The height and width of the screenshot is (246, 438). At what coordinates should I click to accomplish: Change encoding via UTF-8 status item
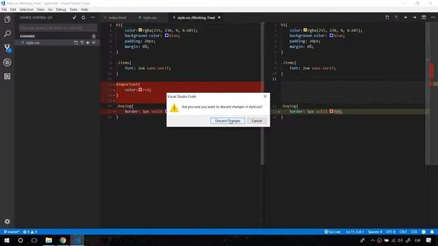tap(391, 232)
